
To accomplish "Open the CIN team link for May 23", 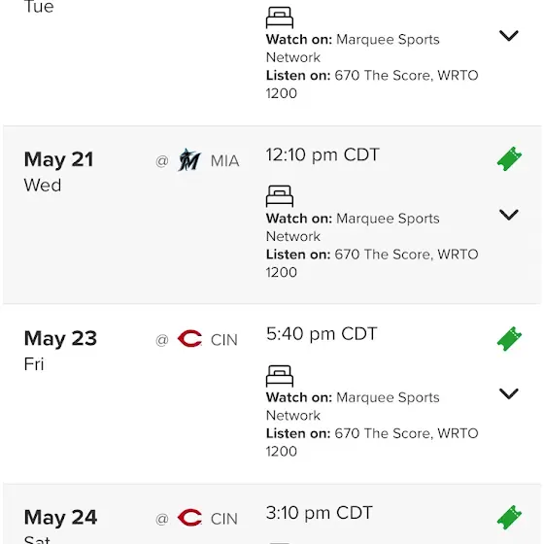I will tap(224, 340).
